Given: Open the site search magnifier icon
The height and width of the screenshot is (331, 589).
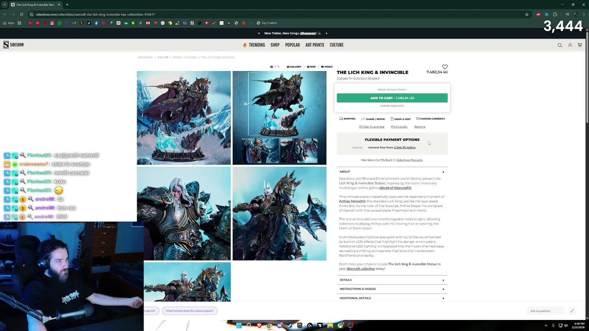Looking at the screenshot, I should tap(560, 45).
